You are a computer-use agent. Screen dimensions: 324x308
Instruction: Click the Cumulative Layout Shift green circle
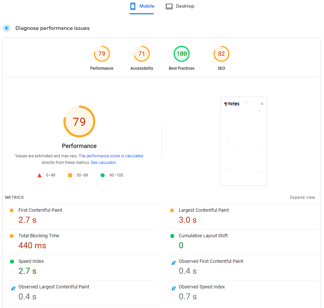coord(172,236)
